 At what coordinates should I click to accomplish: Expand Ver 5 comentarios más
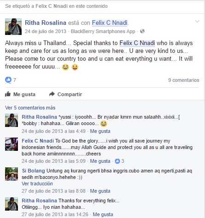tap(30, 108)
